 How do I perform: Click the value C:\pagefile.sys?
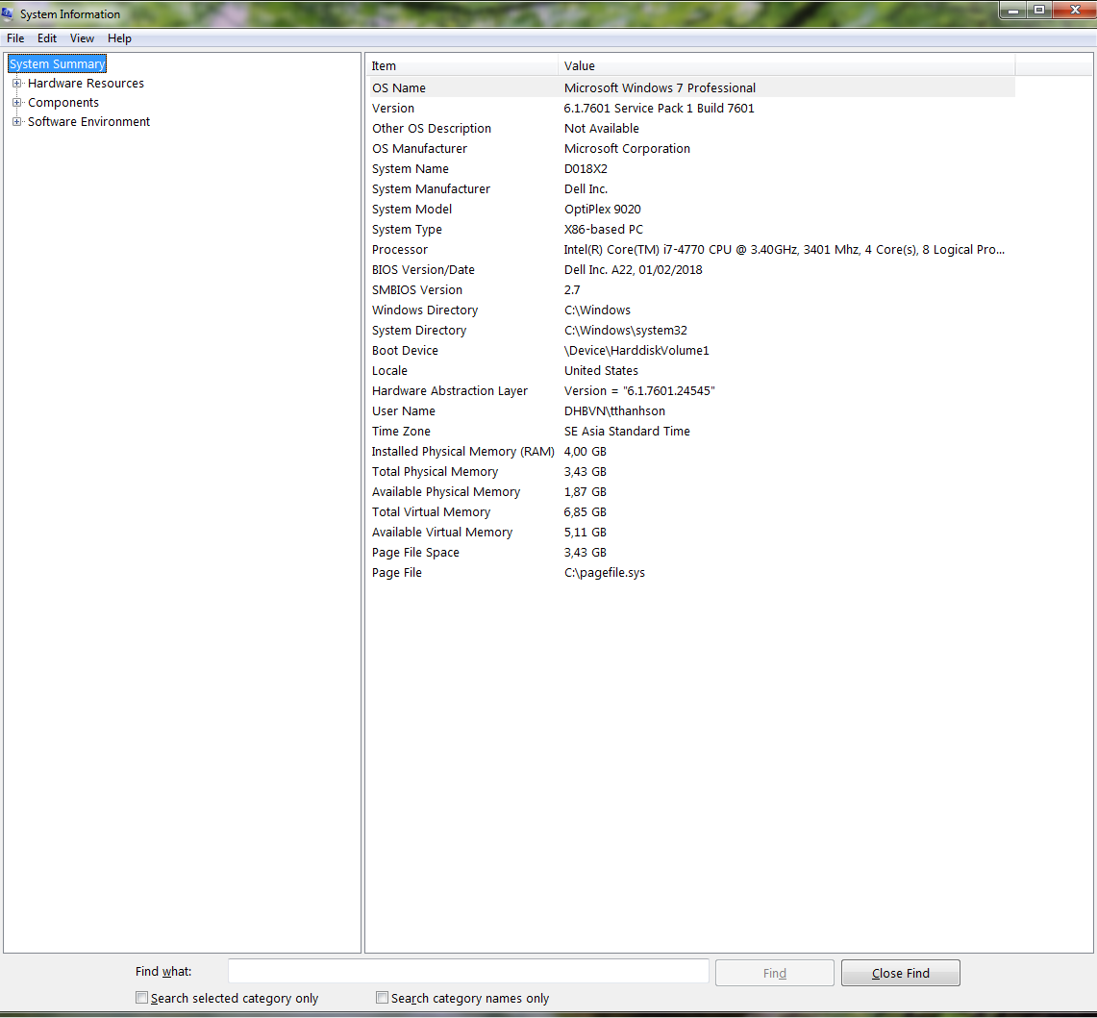pos(605,573)
